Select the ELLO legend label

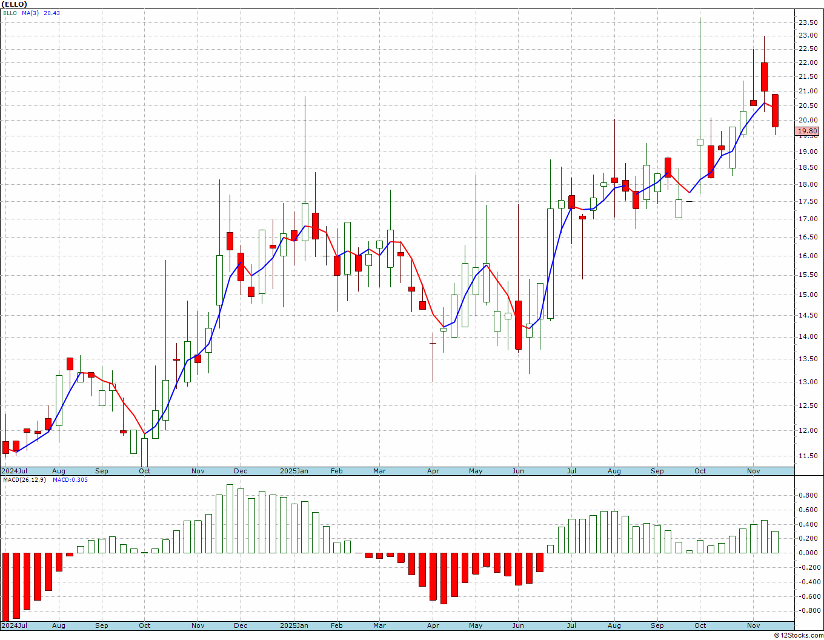pos(10,13)
